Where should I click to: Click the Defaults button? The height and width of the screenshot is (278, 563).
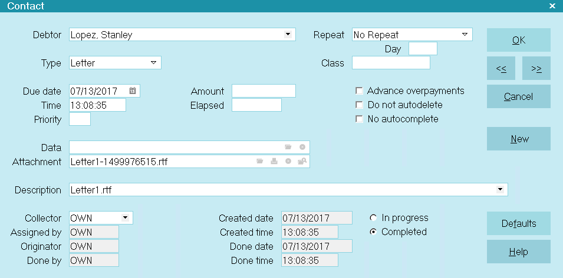(518, 223)
